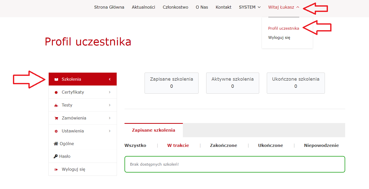
Task: Select Profil uczestnika in dropdown menu
Action: [284, 28]
